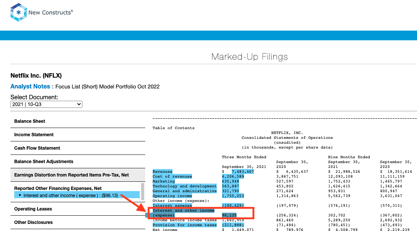This screenshot has height=231, width=417.
Task: Click highlighted Marketing value 635,948
Action: click(x=230, y=181)
